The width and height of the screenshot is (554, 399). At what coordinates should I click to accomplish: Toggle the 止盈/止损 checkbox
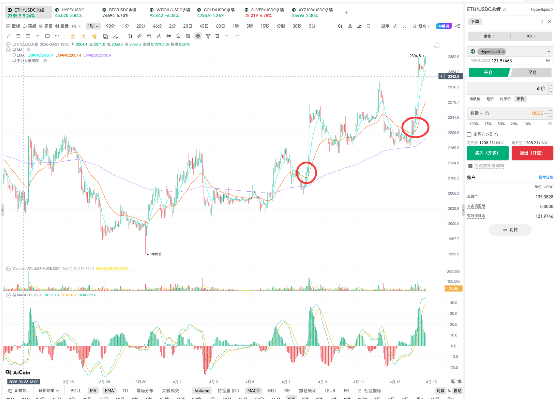(x=469, y=134)
